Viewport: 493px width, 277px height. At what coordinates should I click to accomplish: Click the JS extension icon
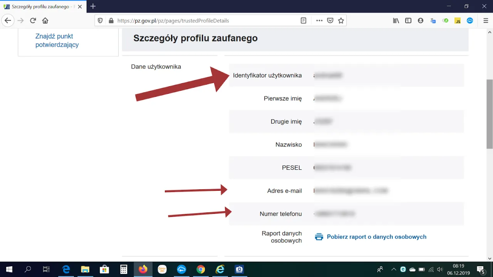[x=458, y=20]
